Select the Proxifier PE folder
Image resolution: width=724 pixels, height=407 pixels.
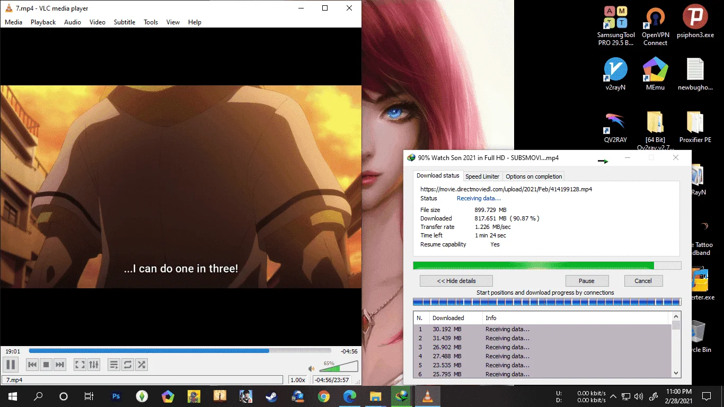(x=695, y=127)
